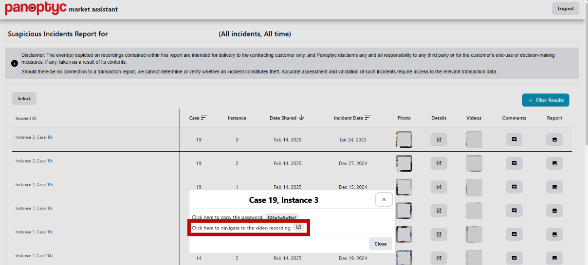Screen dimensions: 588x265
Task: Open report image for Instance 2, Case 14
Action: click(554, 258)
